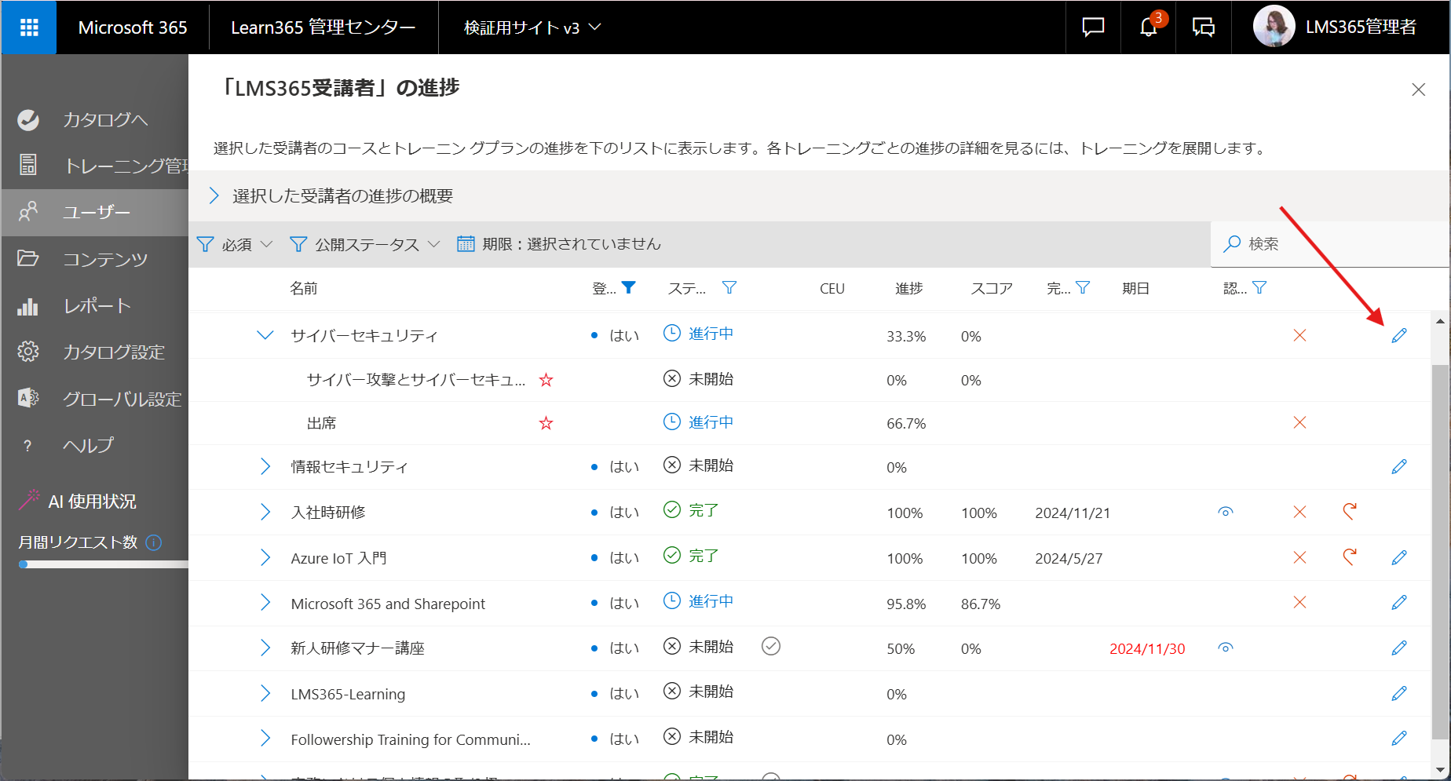Expand the 情報セキュリティ row

[265, 466]
